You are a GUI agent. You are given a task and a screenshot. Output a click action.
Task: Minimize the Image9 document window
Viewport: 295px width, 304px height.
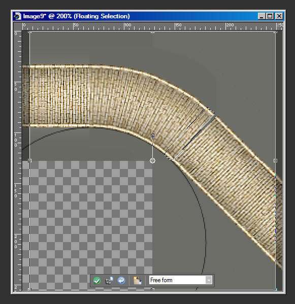(261, 16)
